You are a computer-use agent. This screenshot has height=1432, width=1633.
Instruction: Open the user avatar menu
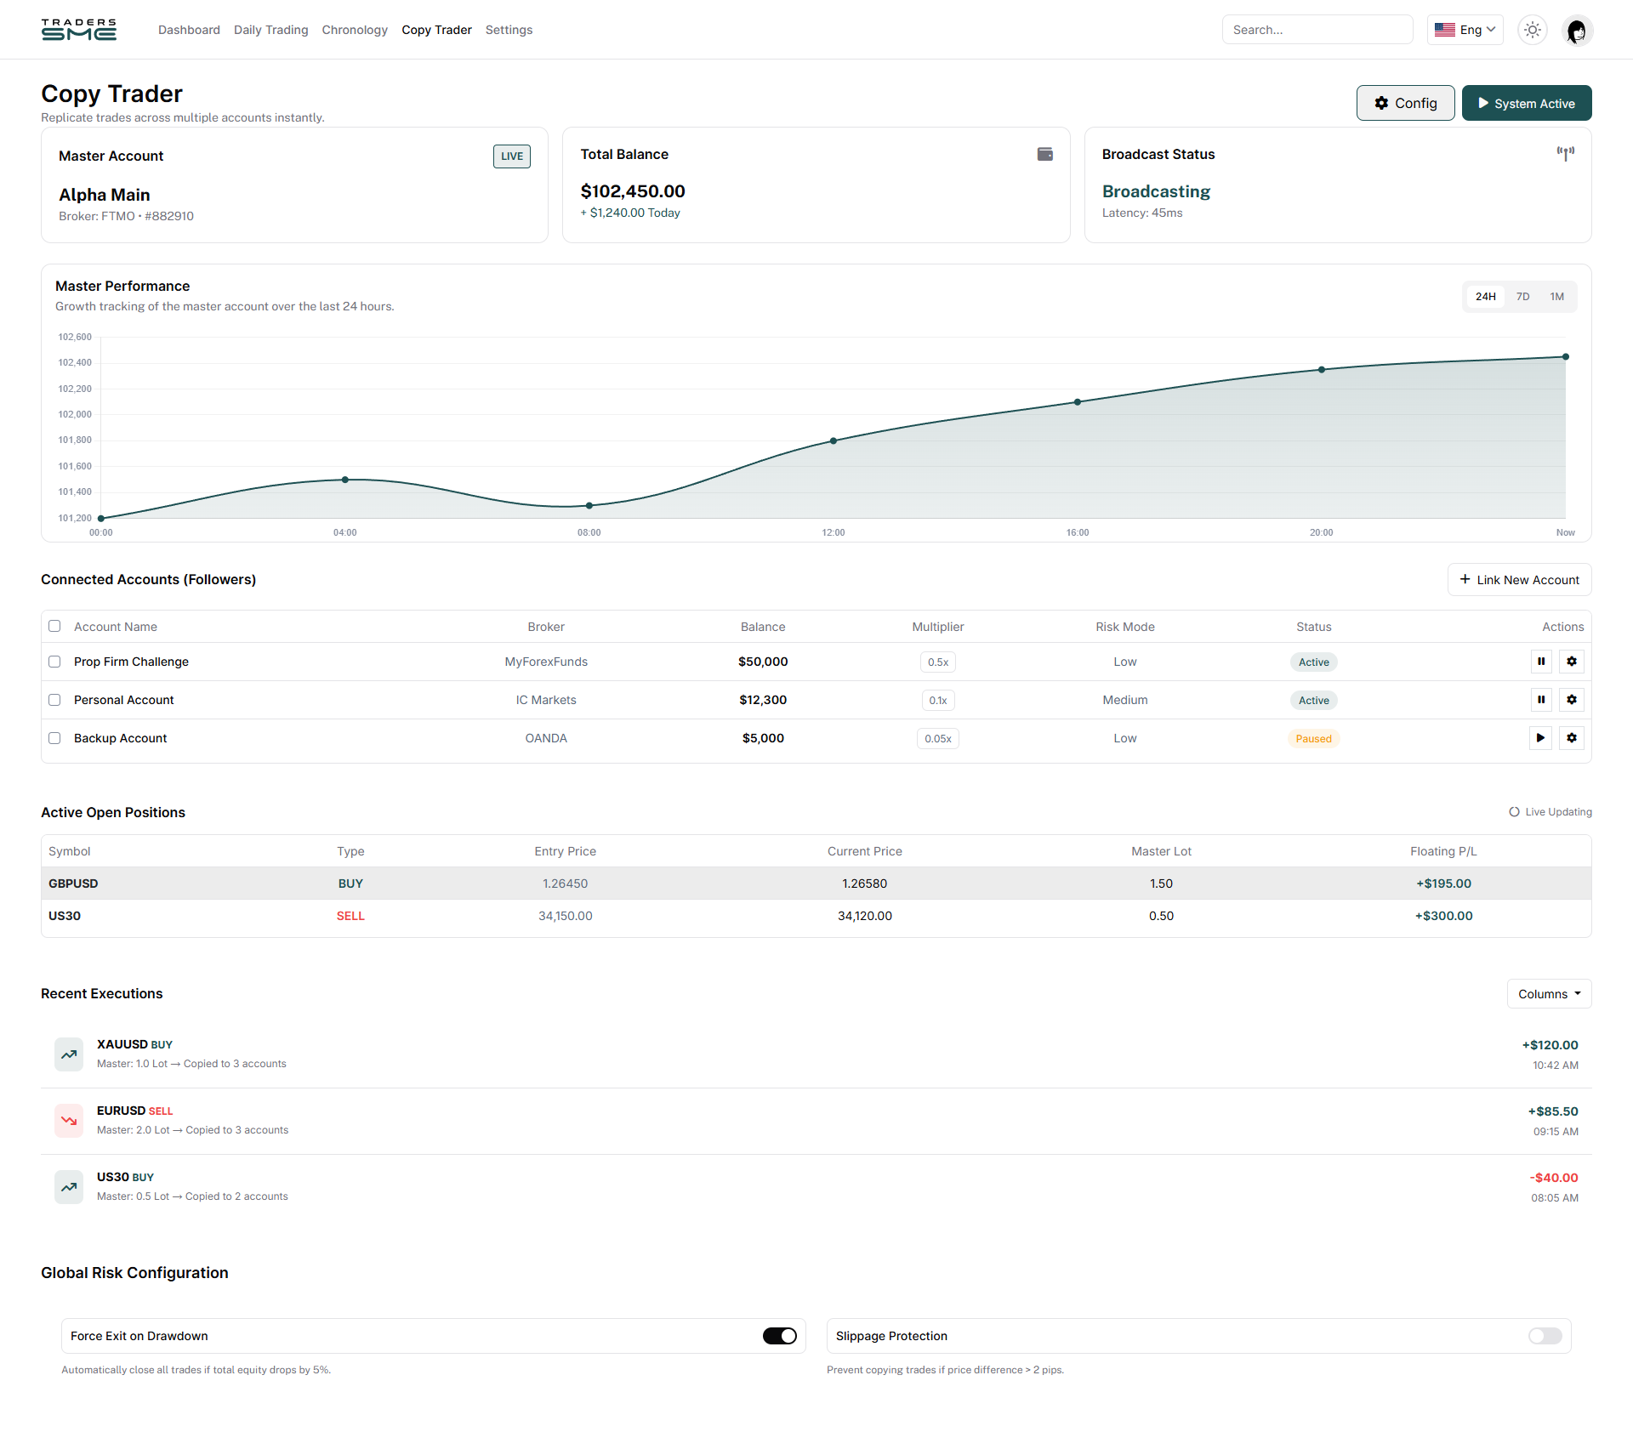[1578, 30]
